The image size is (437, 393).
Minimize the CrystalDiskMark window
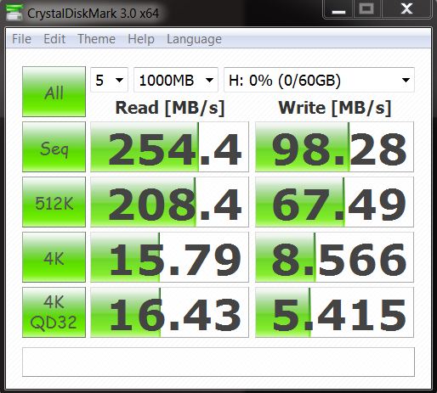point(338,9)
